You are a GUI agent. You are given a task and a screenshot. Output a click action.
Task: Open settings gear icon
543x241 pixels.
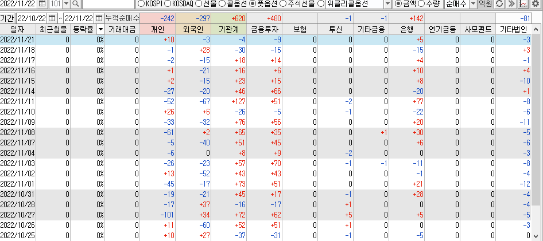537,4
